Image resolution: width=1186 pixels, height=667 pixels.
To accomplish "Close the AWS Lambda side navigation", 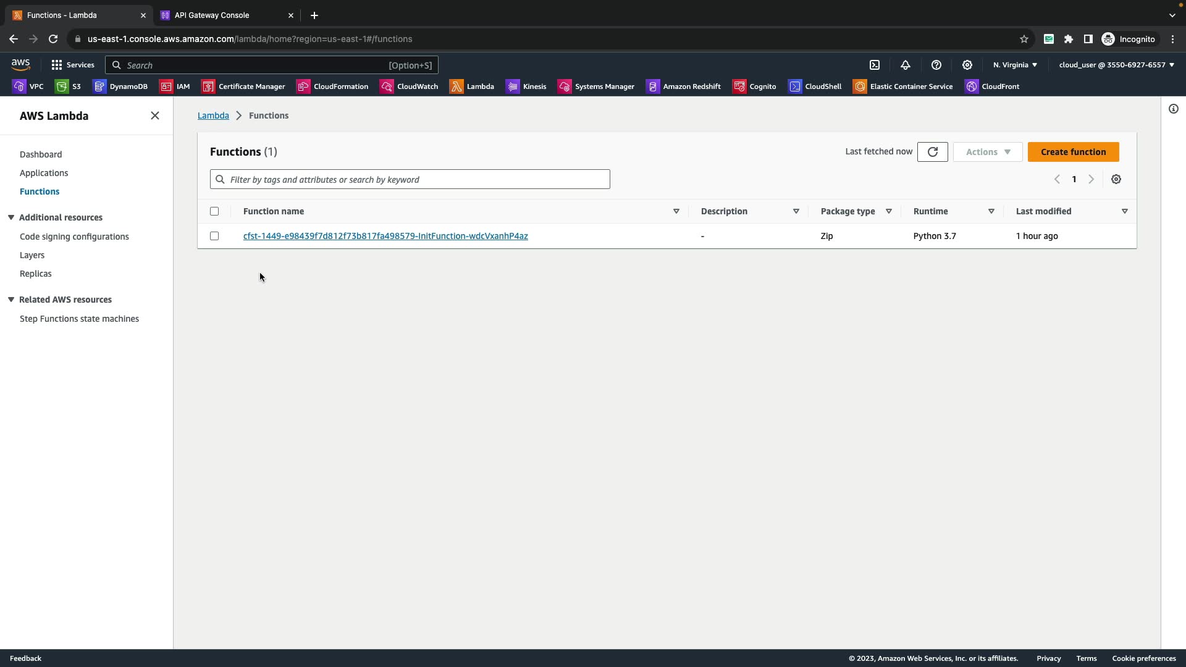I will [x=155, y=116].
